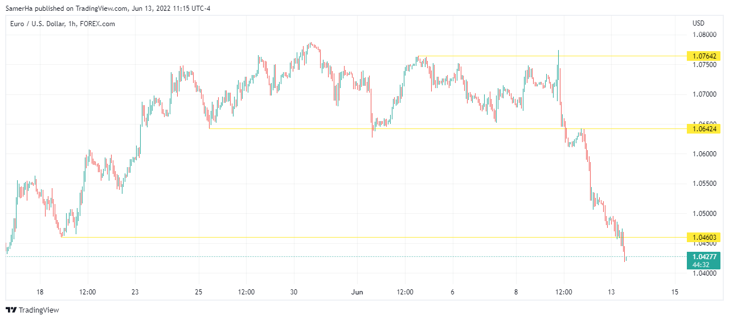Viewport: 729px width, 320px height.
Task: Click the green 1.04277 current price tag
Action: click(x=705, y=256)
